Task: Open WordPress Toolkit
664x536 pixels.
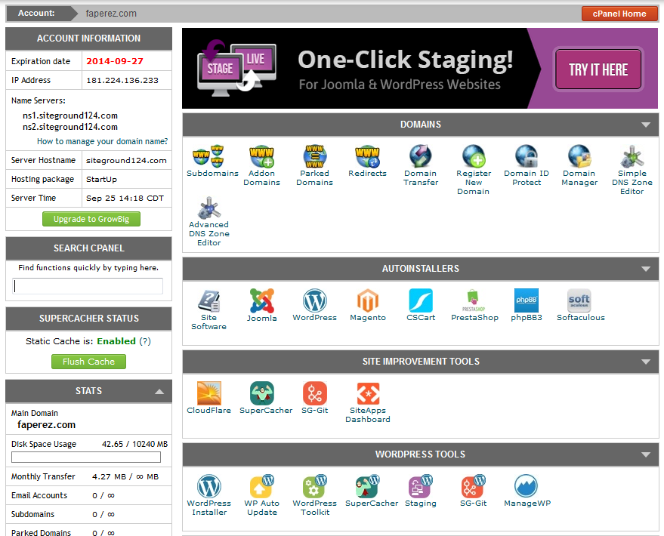Action: click(x=315, y=495)
